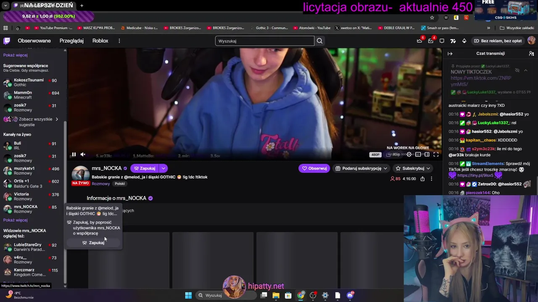Open the Twitch home logo
The height and width of the screenshot is (302, 538).
pyautogui.click(x=7, y=41)
